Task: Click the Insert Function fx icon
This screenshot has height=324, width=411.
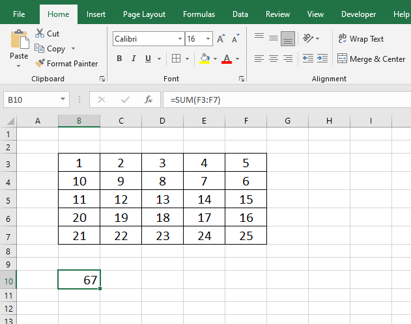Action: [x=149, y=100]
